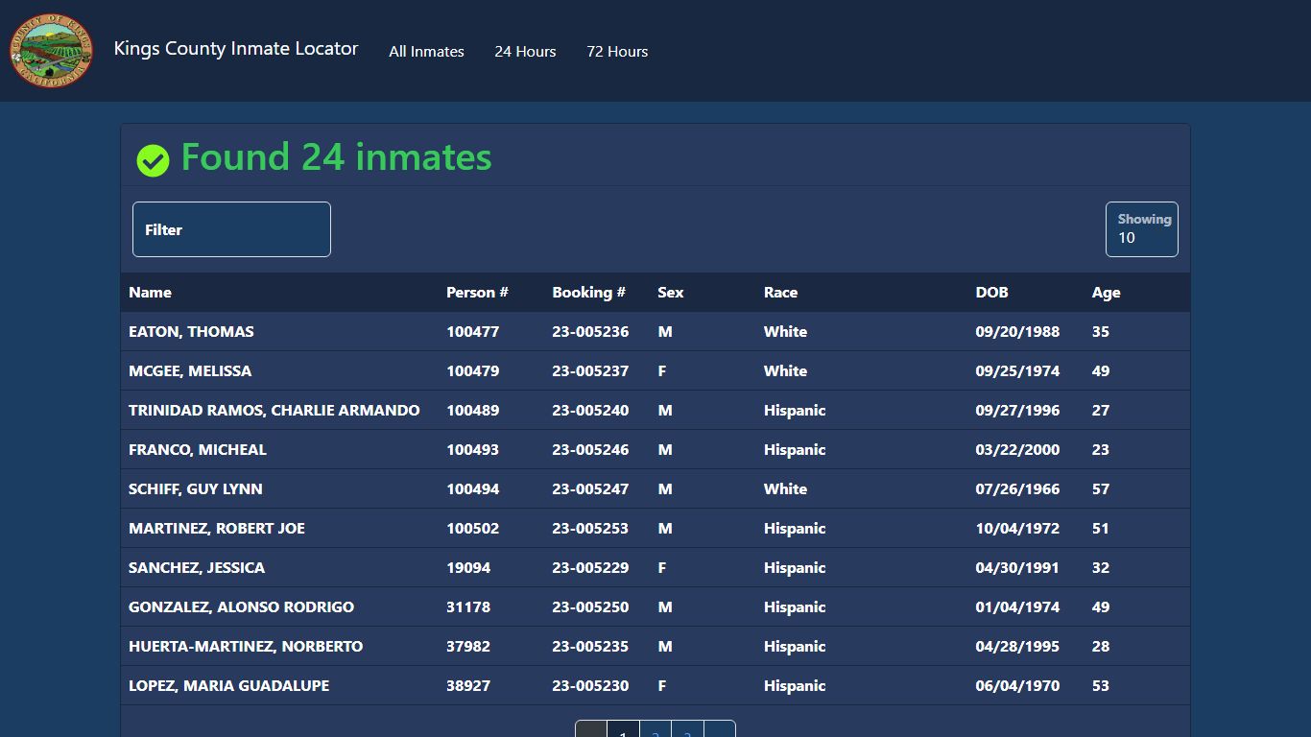Click booking number 23-005237
This screenshot has height=737, width=1311.
(x=590, y=371)
